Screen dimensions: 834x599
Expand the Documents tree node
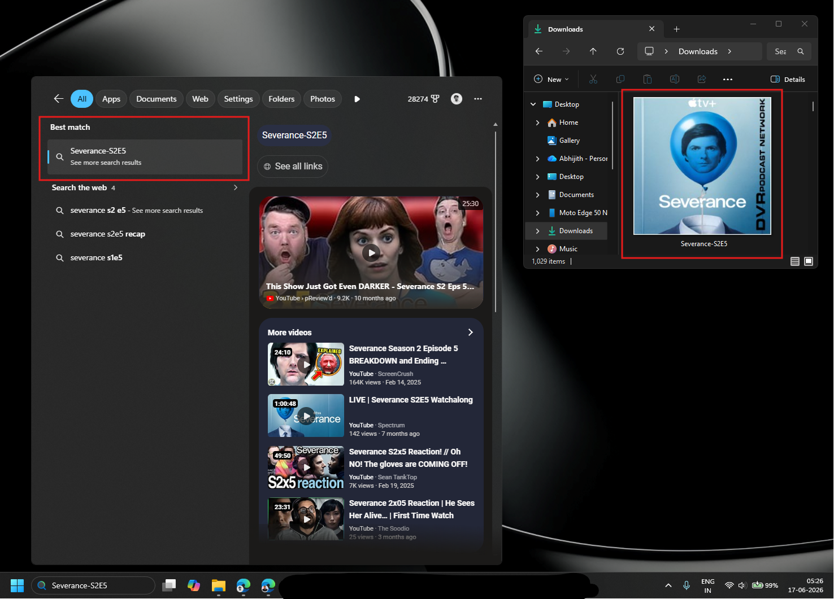tap(537, 195)
